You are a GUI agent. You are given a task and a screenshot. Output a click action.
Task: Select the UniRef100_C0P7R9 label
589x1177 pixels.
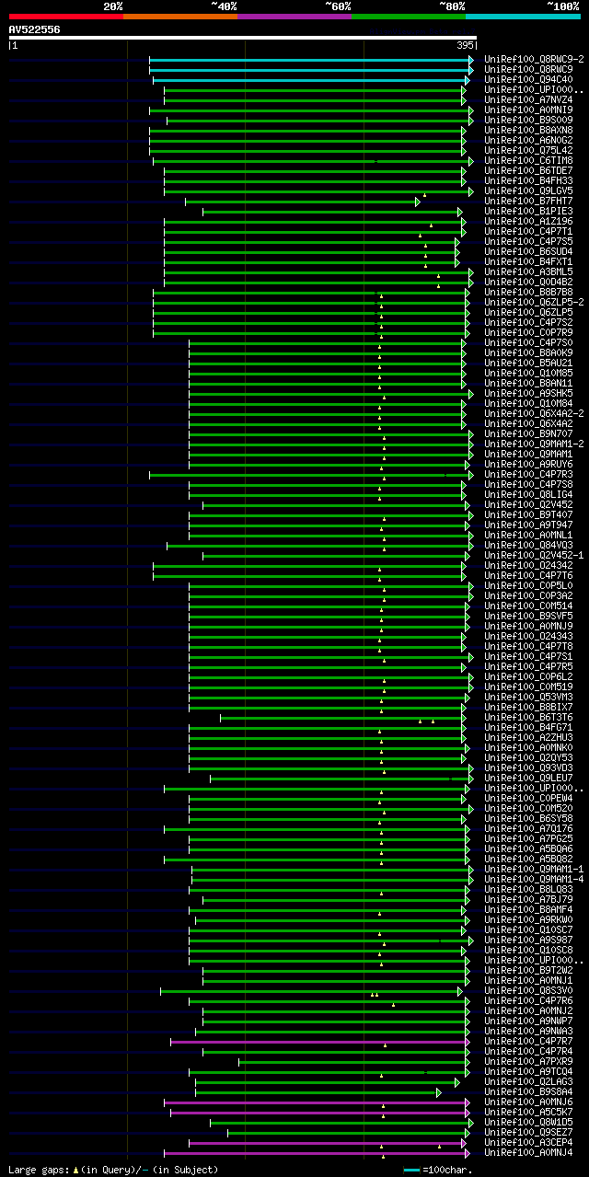[529, 332]
